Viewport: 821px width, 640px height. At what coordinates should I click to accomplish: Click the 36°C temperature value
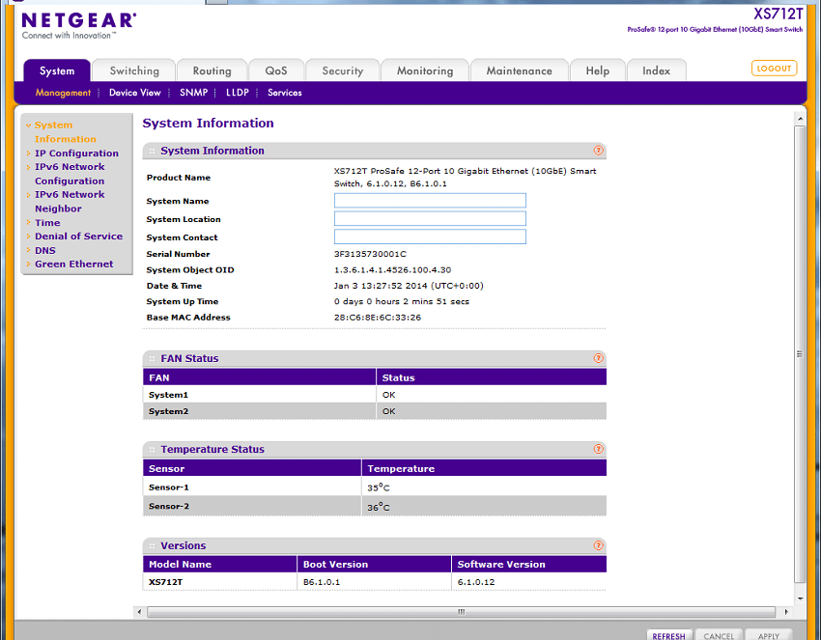[378, 507]
